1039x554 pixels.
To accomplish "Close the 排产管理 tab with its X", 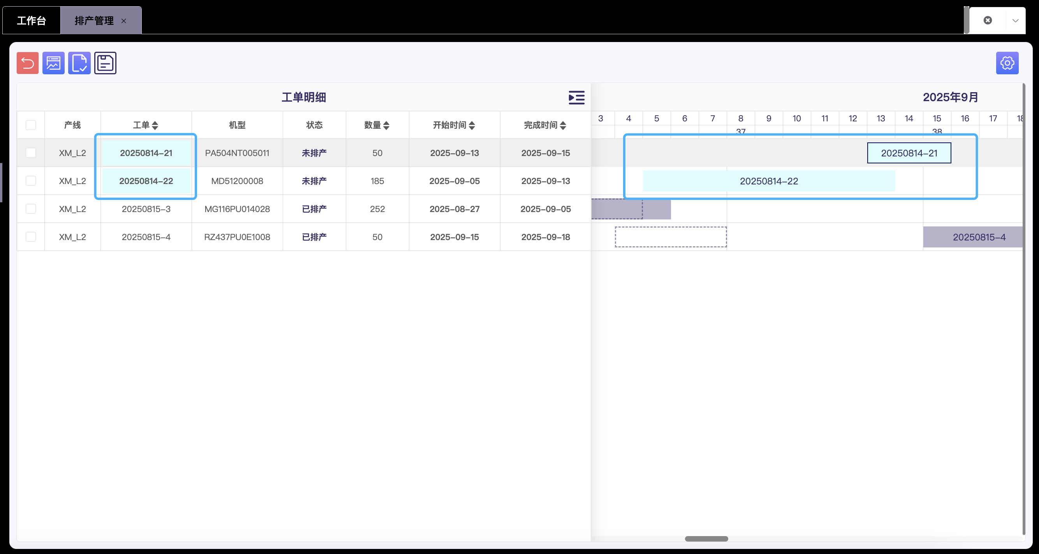I will coord(124,21).
